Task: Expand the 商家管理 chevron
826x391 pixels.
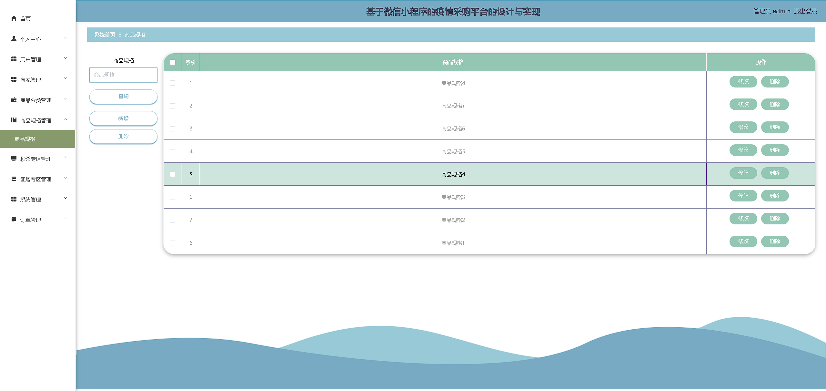Action: [x=65, y=78]
